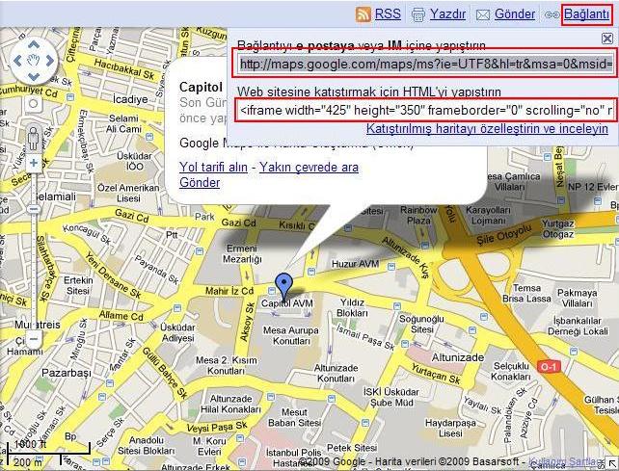Click the Üsküdar Adliyesi label
Screen dimensions: 619x471
pyautogui.click(x=178, y=332)
